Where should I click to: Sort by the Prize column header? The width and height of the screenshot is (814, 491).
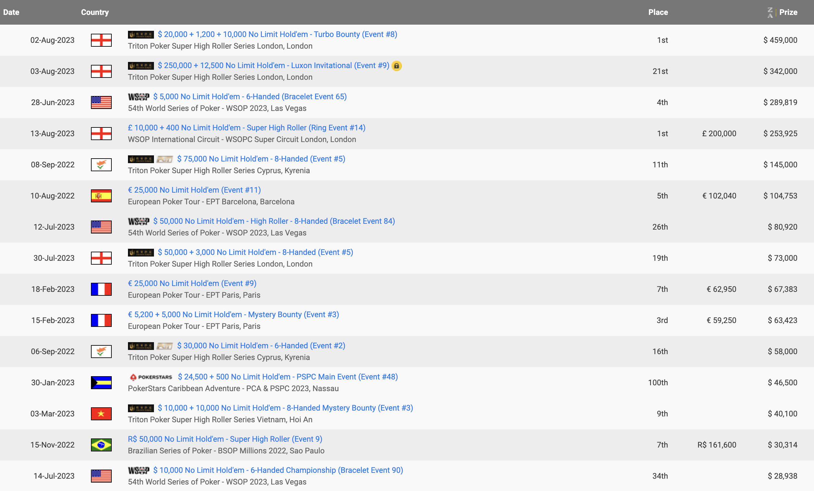click(788, 12)
